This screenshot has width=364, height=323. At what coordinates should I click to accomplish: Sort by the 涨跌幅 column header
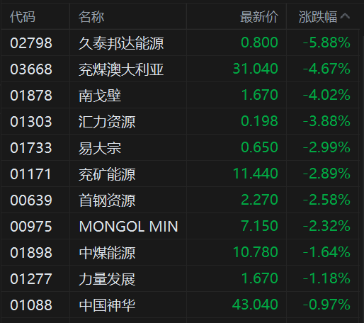(318, 17)
